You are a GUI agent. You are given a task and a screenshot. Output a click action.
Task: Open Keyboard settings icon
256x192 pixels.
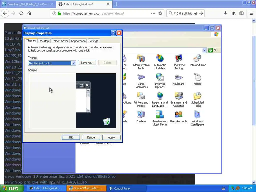178,79
